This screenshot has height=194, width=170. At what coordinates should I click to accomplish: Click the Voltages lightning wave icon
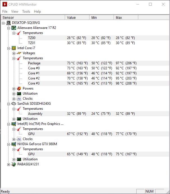(19, 53)
